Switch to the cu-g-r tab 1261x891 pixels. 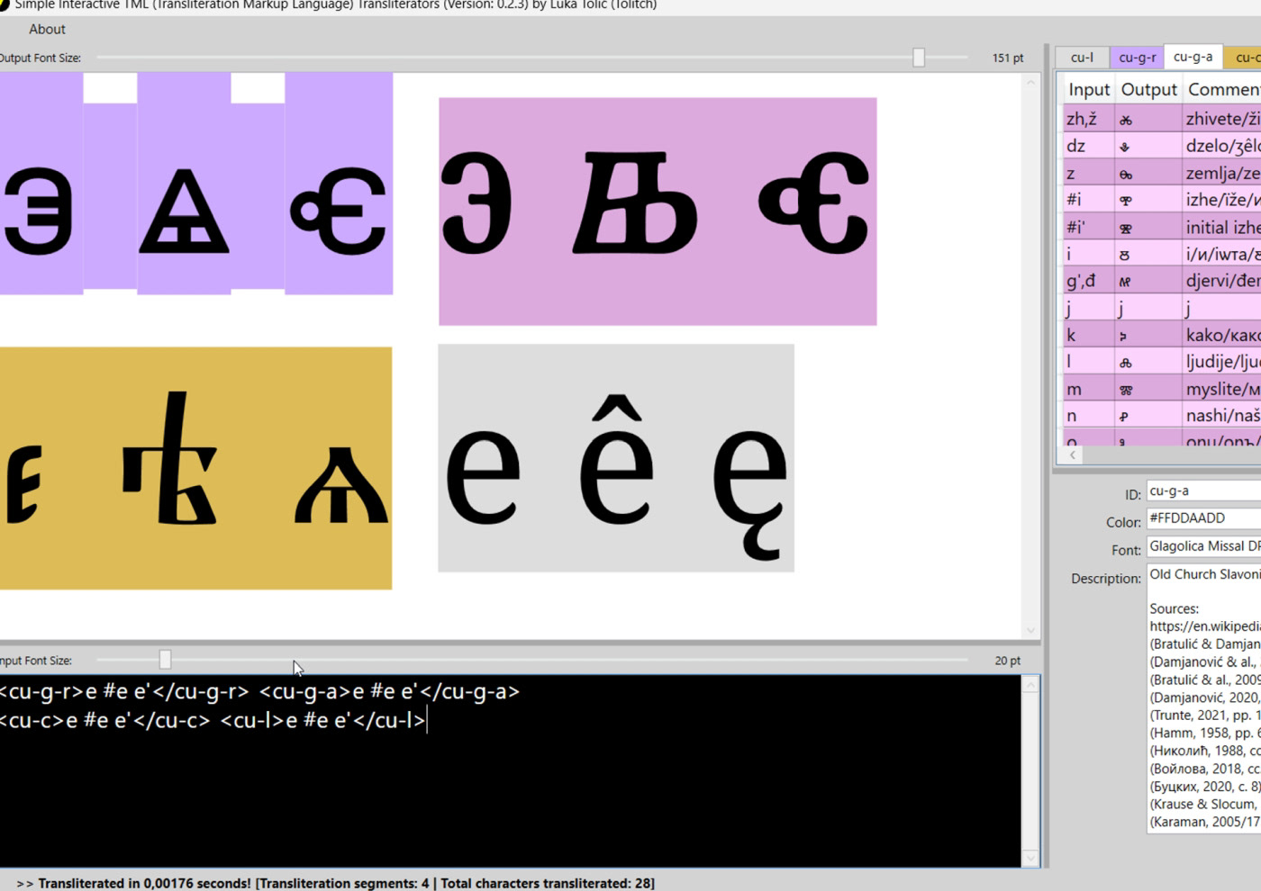(1137, 58)
